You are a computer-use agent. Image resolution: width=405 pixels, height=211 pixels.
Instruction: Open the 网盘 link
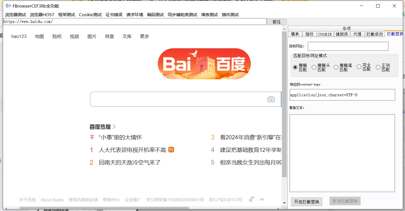coord(110,36)
